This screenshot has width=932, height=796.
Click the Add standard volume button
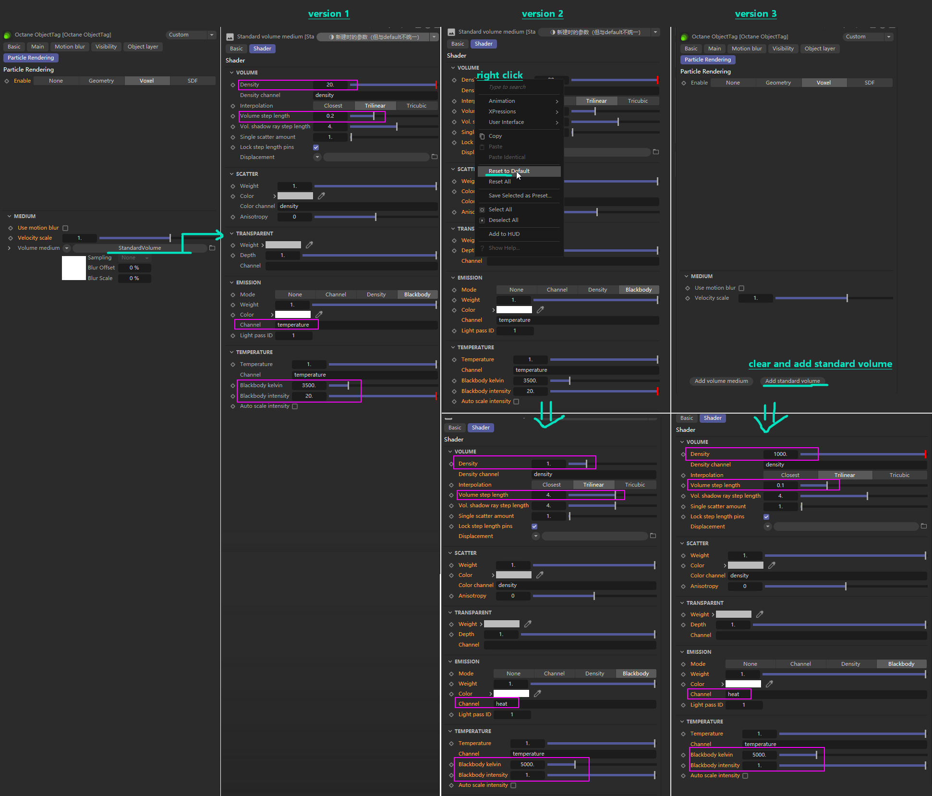click(792, 381)
